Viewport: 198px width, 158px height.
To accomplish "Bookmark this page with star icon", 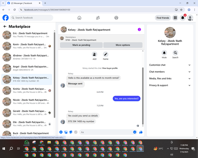I will 181,10.
